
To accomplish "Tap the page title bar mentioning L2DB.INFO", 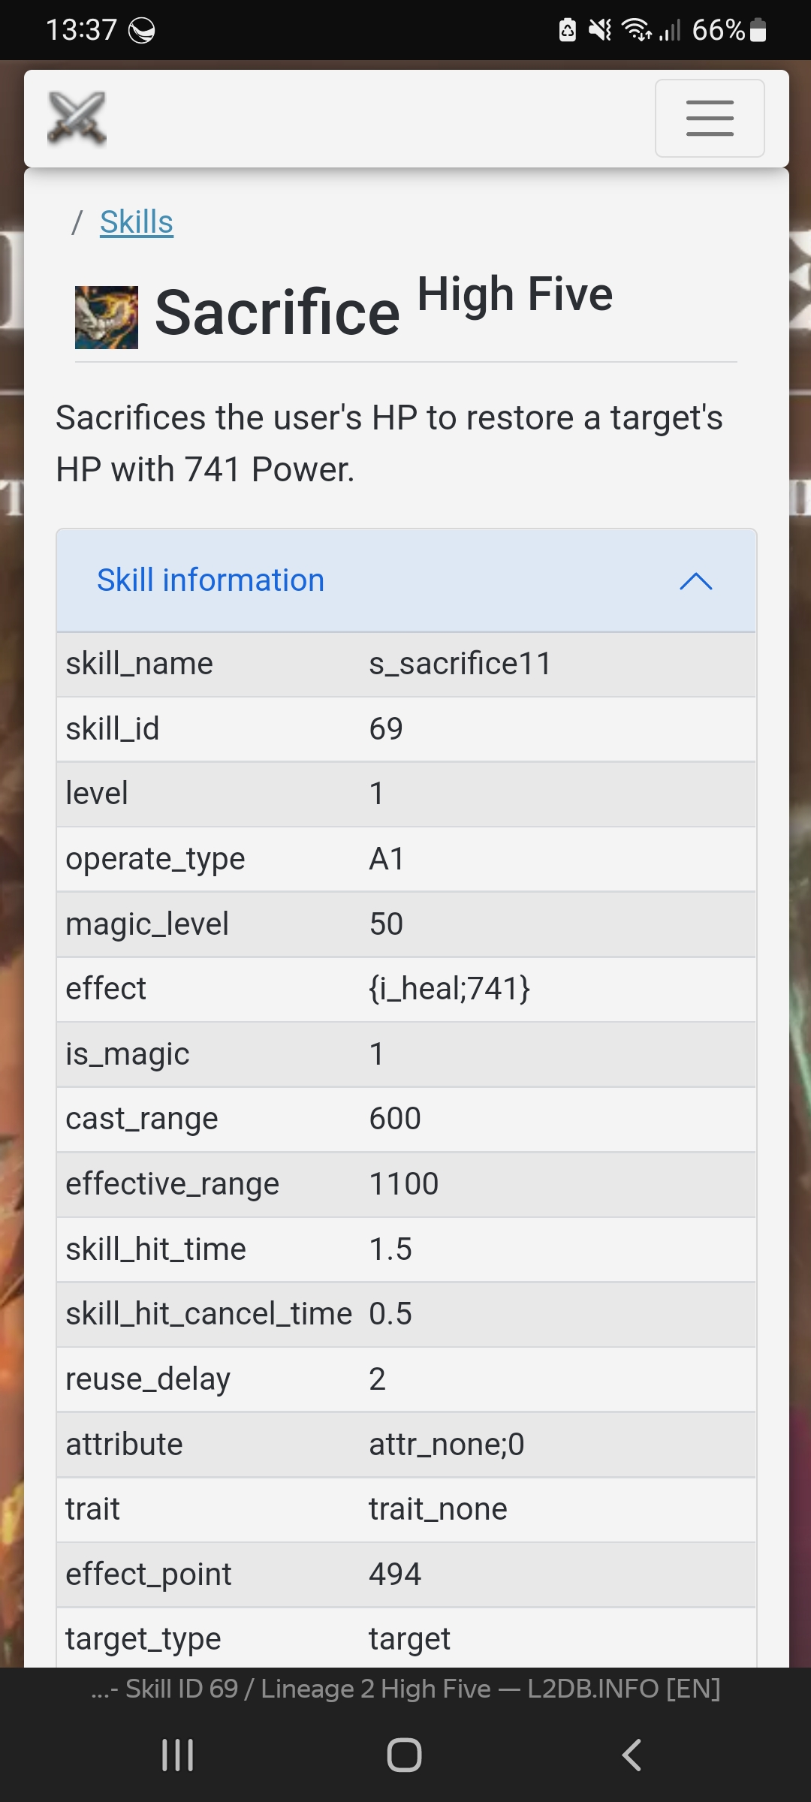I will [x=405, y=1689].
